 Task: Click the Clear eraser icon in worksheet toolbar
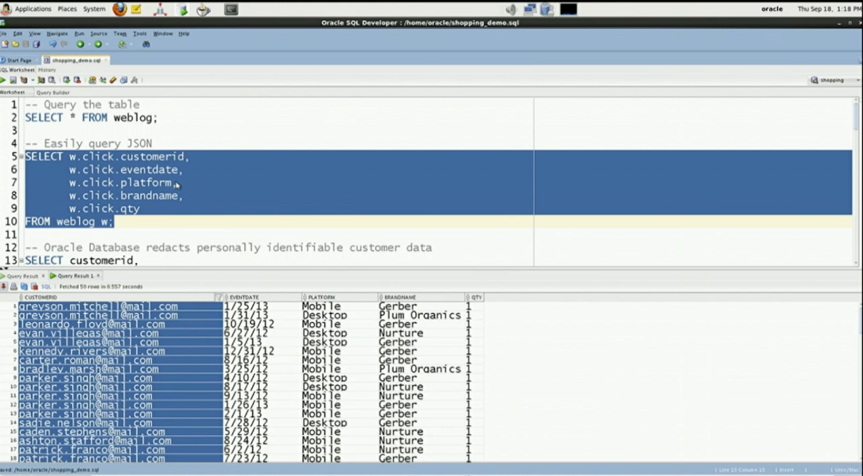click(x=113, y=80)
